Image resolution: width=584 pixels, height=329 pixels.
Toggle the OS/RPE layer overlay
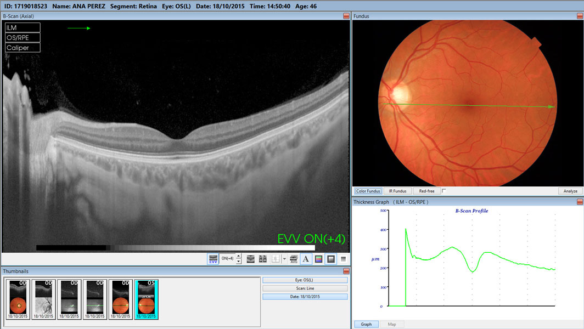[23, 37]
